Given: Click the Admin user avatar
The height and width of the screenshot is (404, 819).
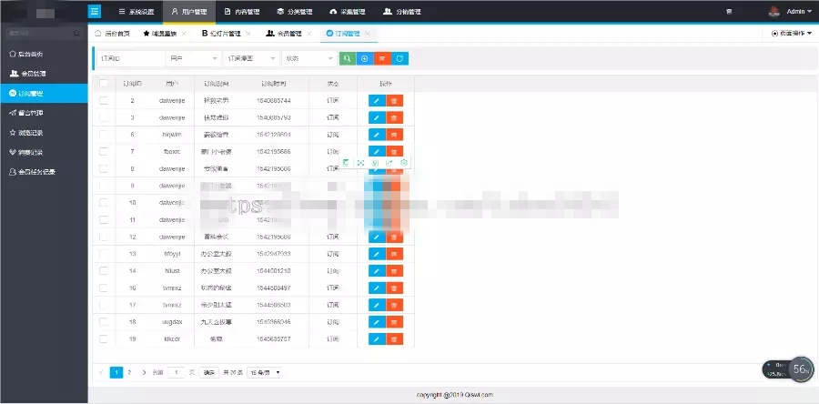Looking at the screenshot, I should [x=774, y=12].
